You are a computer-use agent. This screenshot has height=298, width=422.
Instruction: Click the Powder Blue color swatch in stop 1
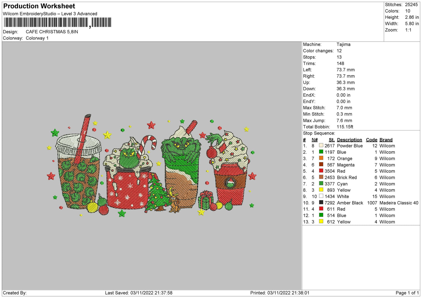pos(321,145)
